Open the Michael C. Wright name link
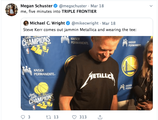Viewport: 158px width, 120px height. (x=47, y=23)
